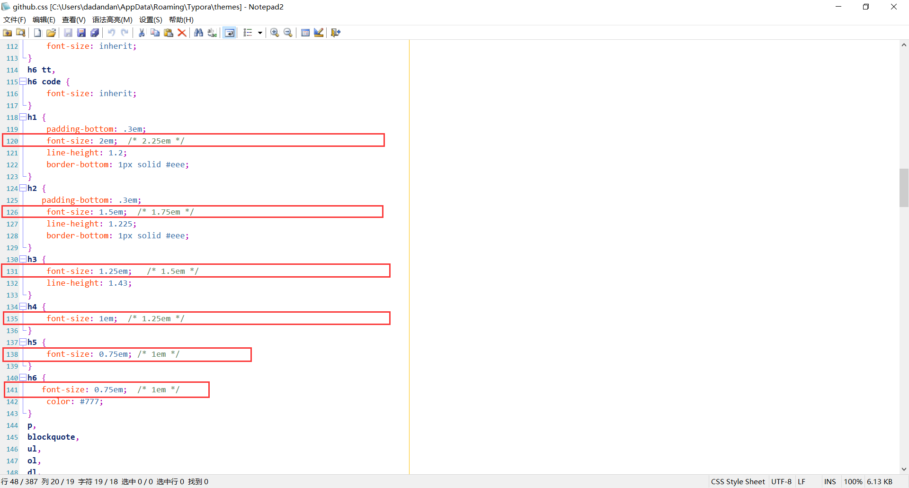Image resolution: width=909 pixels, height=488 pixels.
Task: Click 'h6 tt,' selector text
Action: (41, 70)
